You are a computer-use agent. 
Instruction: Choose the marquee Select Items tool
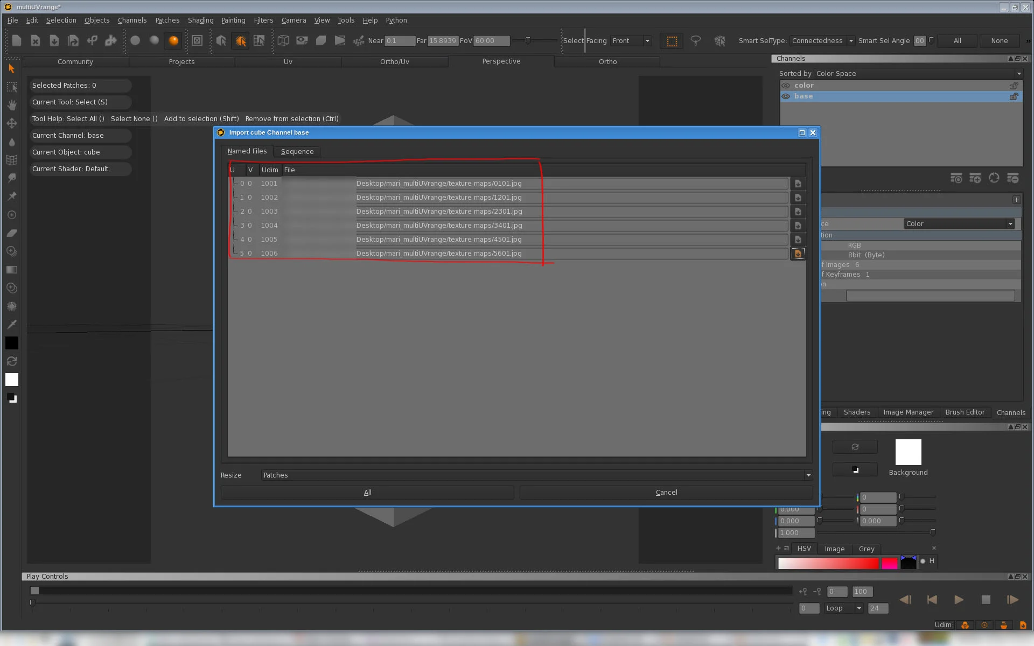tap(11, 87)
